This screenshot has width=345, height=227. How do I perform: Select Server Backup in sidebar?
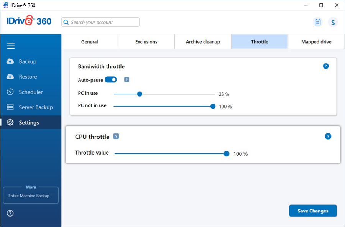[35, 107]
